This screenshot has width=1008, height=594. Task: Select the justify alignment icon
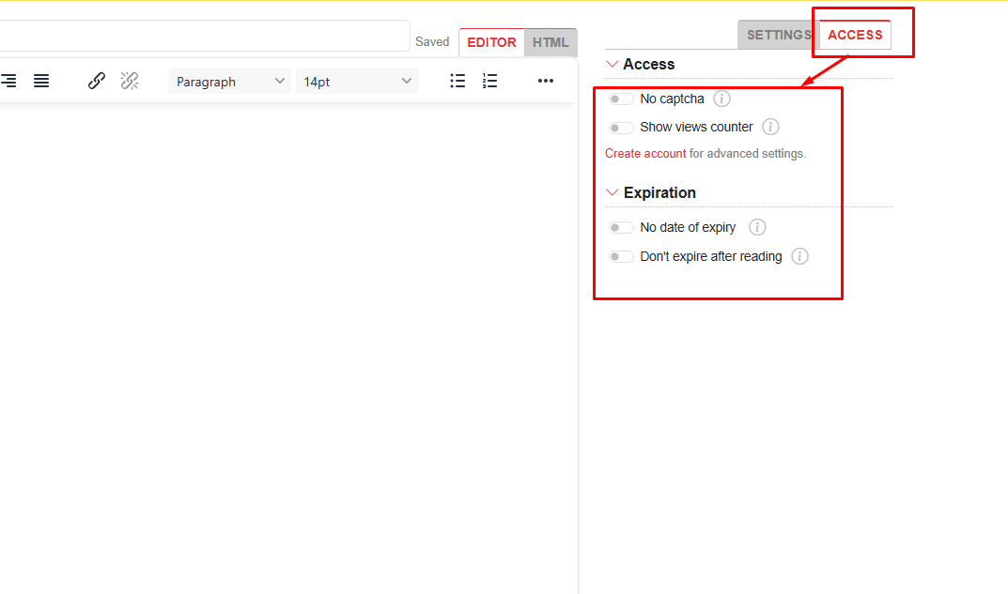[41, 81]
